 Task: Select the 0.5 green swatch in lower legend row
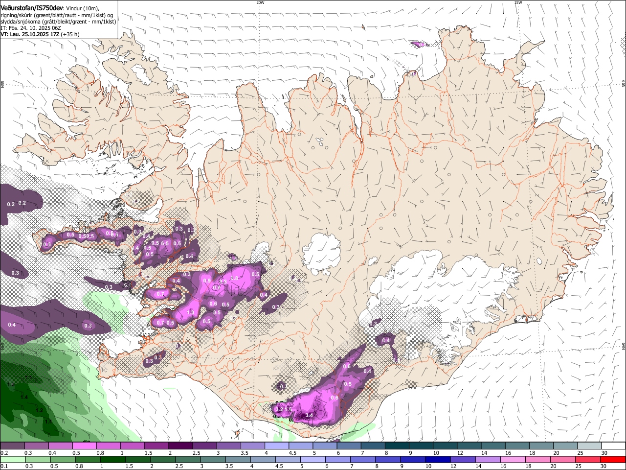click(62, 459)
